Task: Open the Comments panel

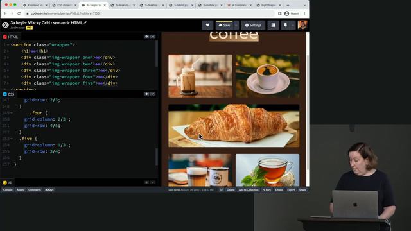Action: click(x=34, y=190)
